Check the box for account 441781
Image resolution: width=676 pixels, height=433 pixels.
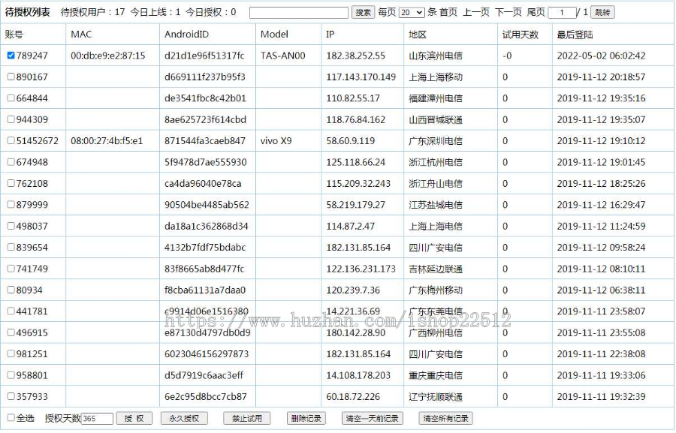[x=11, y=311]
